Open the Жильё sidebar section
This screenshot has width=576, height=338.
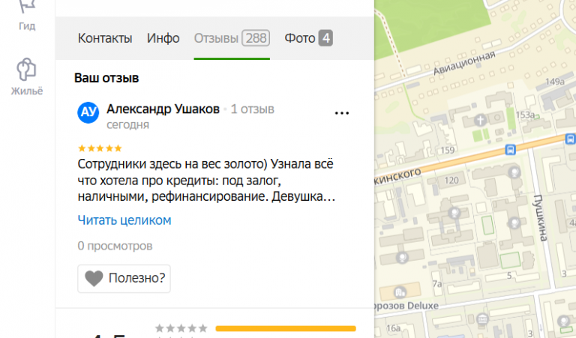27,76
